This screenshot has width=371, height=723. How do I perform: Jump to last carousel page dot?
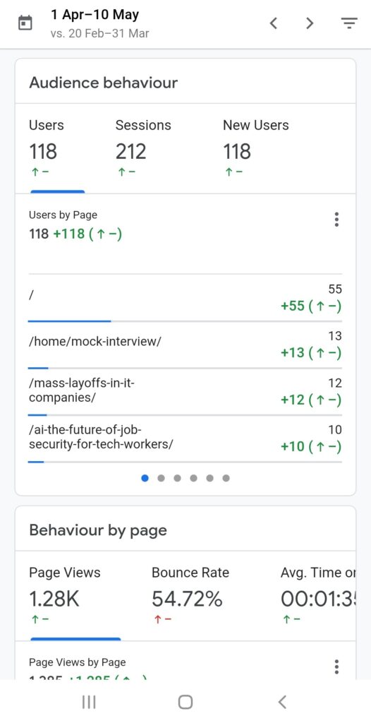pyautogui.click(x=226, y=478)
